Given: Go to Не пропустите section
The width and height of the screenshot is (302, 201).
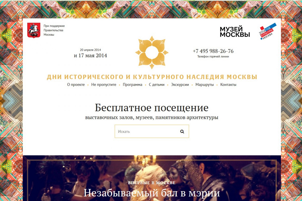Looking at the screenshot, I should tap(104, 85).
